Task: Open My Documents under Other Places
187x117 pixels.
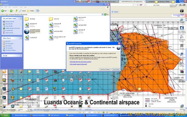Action: [x=8, y=44]
